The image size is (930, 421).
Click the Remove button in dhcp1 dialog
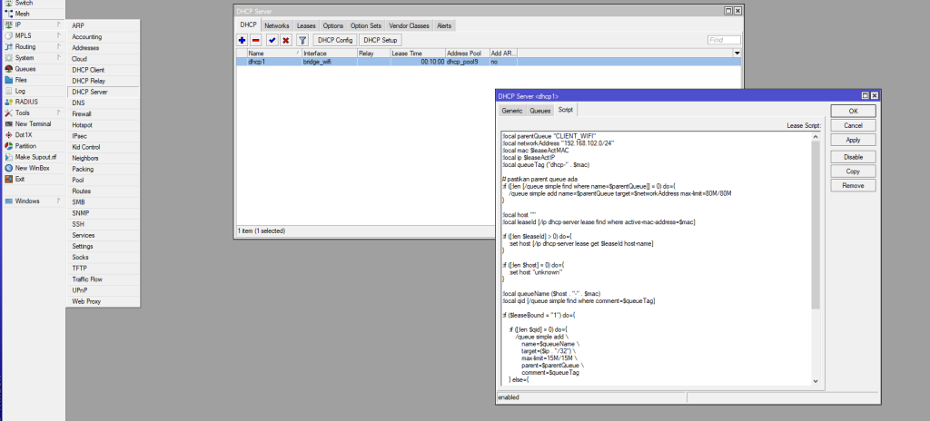click(853, 186)
